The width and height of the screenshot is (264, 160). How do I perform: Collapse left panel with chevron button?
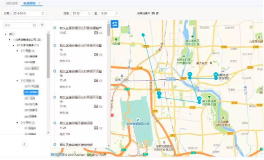(24, 144)
